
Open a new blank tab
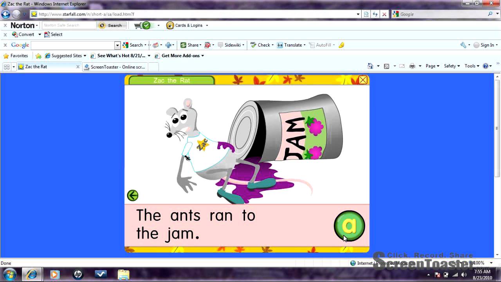click(x=153, y=67)
